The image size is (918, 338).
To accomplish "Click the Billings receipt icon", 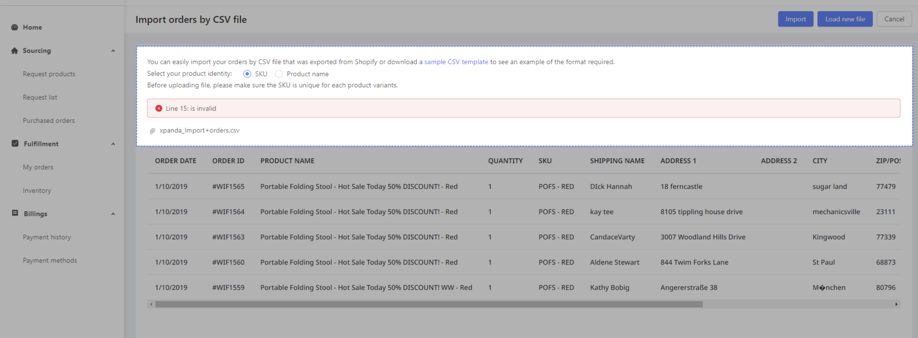I will point(15,213).
